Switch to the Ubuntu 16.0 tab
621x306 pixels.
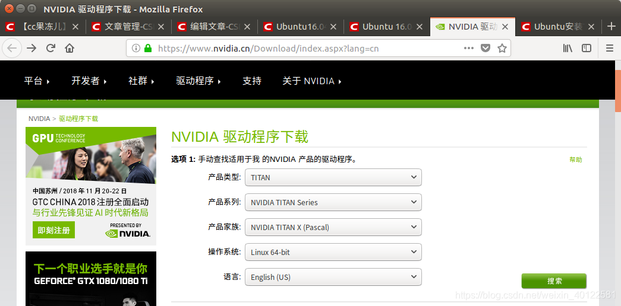tap(386, 27)
